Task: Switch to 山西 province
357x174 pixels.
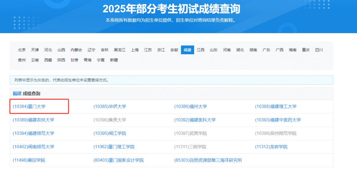Action: [61, 50]
